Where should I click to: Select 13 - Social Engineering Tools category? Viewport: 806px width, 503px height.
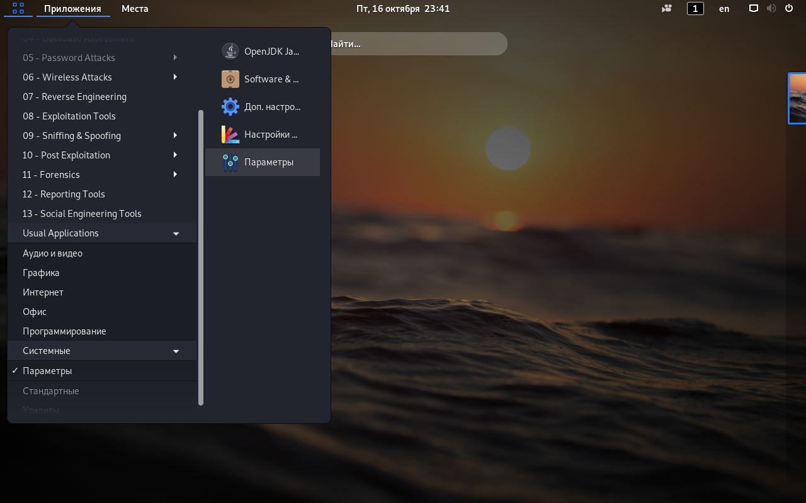(102, 214)
